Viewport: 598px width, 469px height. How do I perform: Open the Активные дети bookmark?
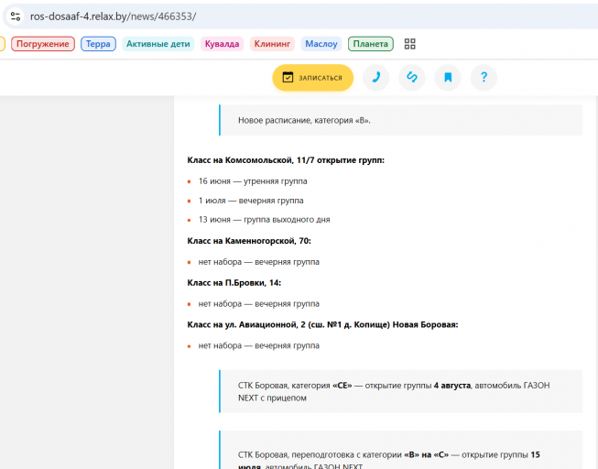coord(158,44)
